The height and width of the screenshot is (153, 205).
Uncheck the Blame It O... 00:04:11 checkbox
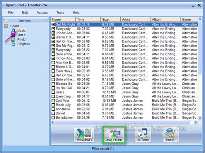coord(53,37)
